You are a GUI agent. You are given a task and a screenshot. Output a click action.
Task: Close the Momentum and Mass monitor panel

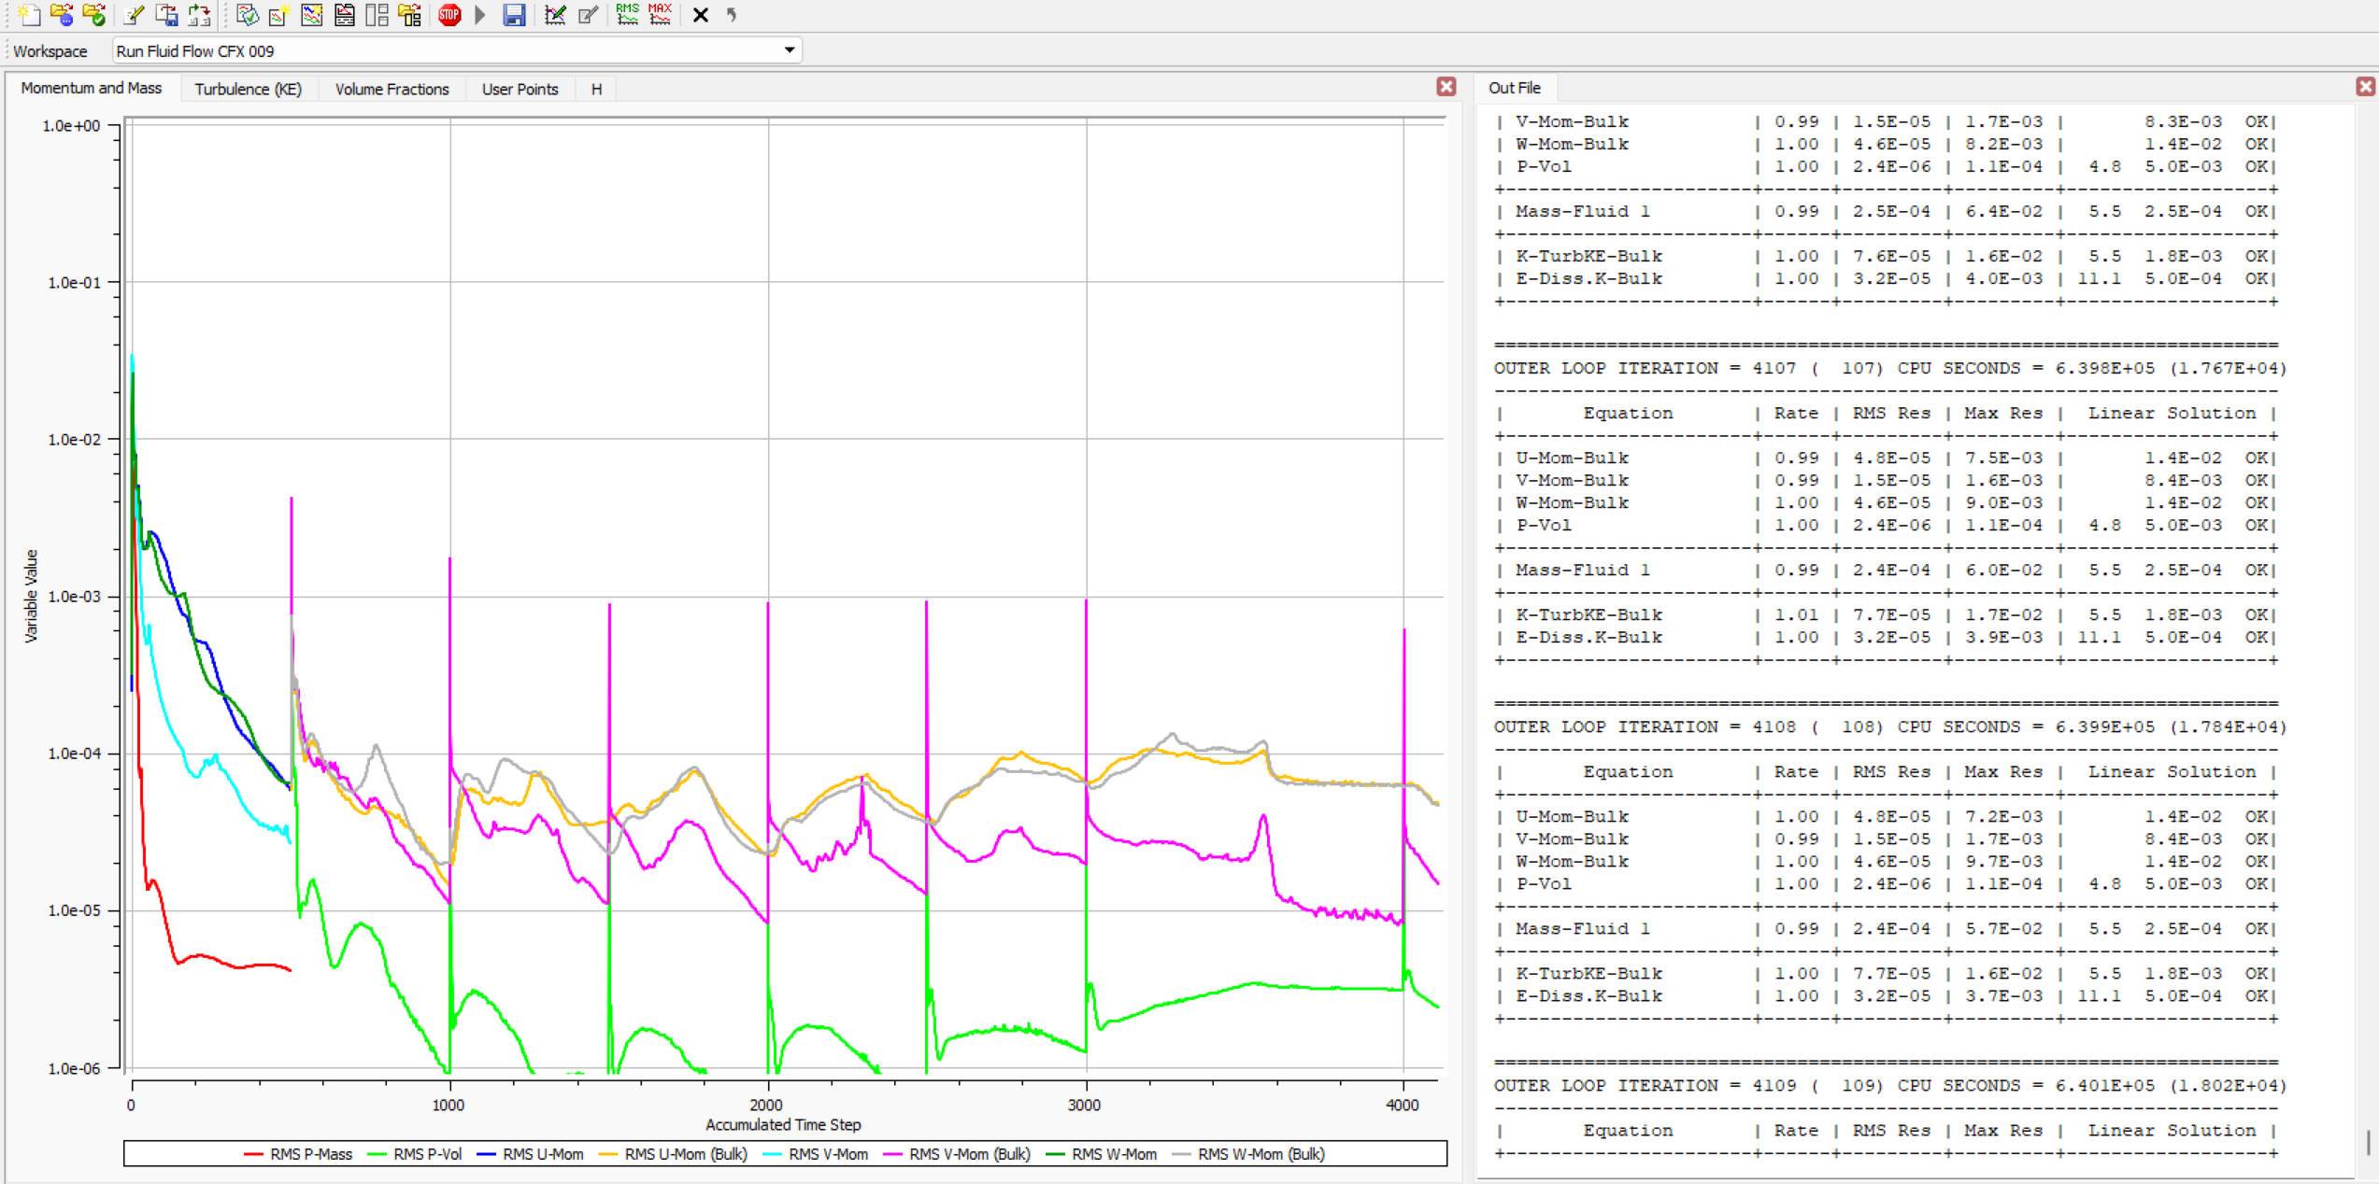pyautogui.click(x=1446, y=87)
